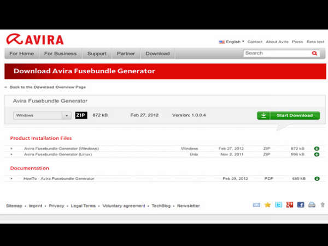
Task: Open the About Avira link
Action: tap(277, 42)
